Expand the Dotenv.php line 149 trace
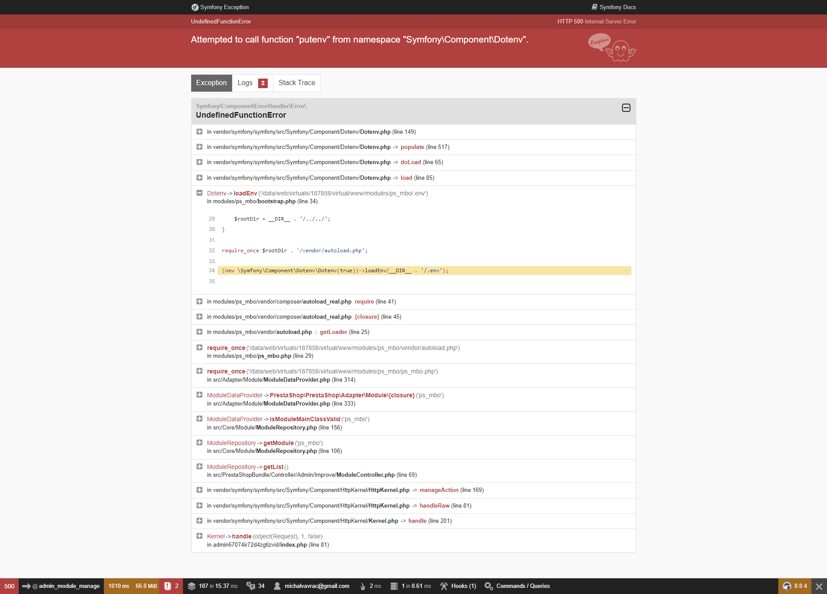827x594 pixels. click(199, 132)
